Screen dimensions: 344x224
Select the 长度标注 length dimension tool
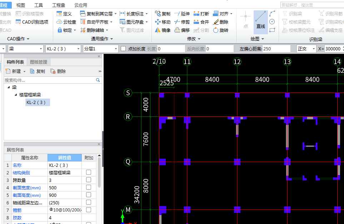click(x=134, y=14)
